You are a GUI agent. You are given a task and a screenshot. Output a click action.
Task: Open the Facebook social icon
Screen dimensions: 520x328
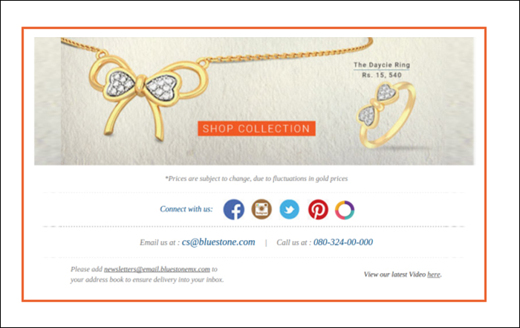pos(234,210)
